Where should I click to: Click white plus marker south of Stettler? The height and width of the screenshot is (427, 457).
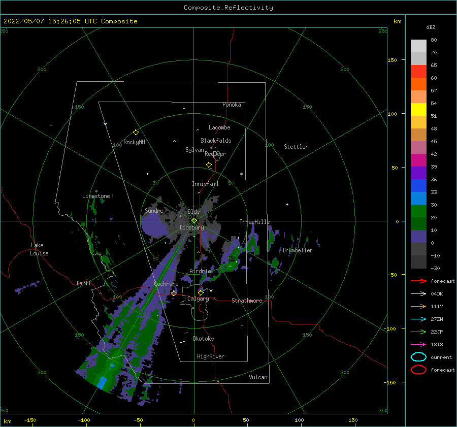(x=287, y=204)
